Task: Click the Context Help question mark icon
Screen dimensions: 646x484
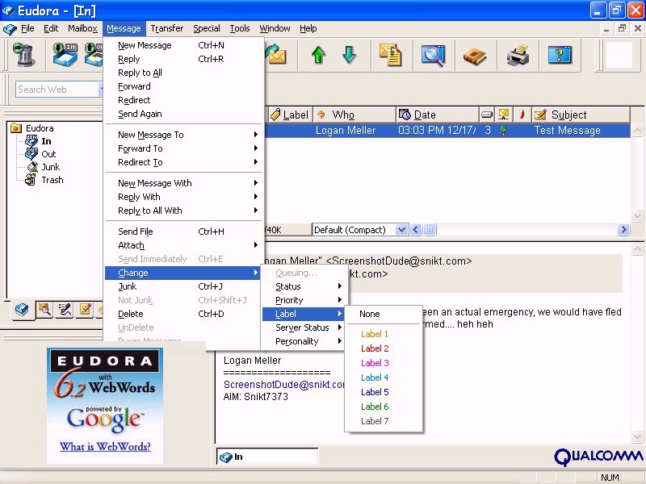Action: point(560,54)
